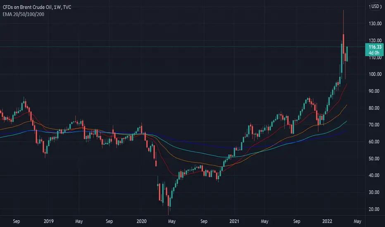Image resolution: width=385 pixels, height=227 pixels.
Task: Click the 2022 label on time axis
Action: (327, 221)
